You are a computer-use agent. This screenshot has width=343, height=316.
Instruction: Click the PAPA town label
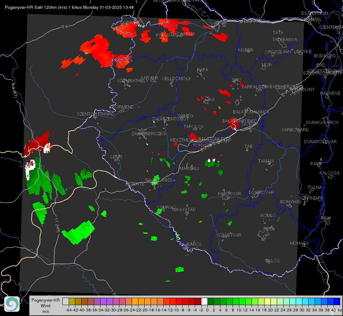pos(203,70)
